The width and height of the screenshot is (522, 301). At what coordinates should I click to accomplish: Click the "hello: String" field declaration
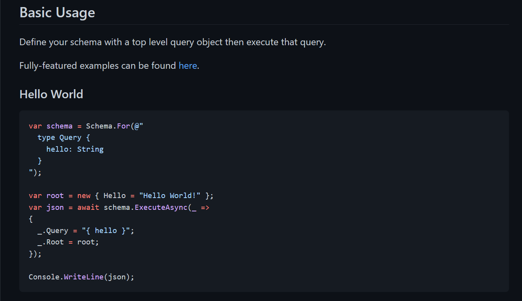75,149
